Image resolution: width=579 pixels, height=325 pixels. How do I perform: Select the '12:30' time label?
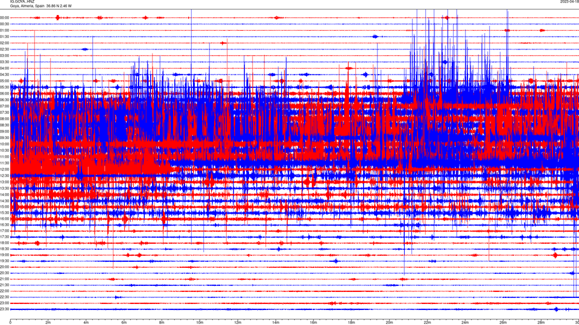point(4,176)
